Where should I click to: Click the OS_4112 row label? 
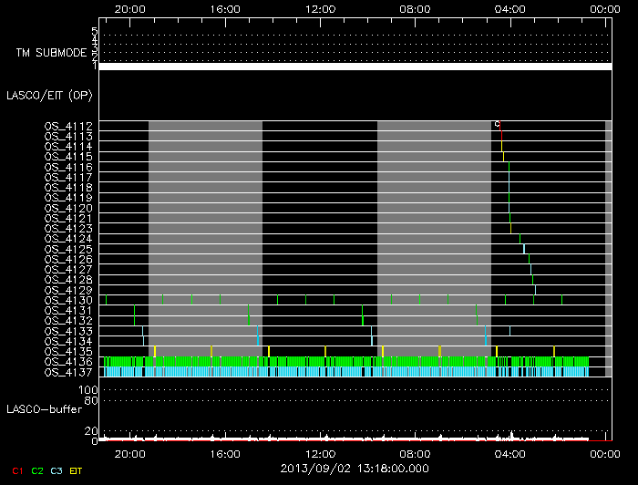[68, 126]
